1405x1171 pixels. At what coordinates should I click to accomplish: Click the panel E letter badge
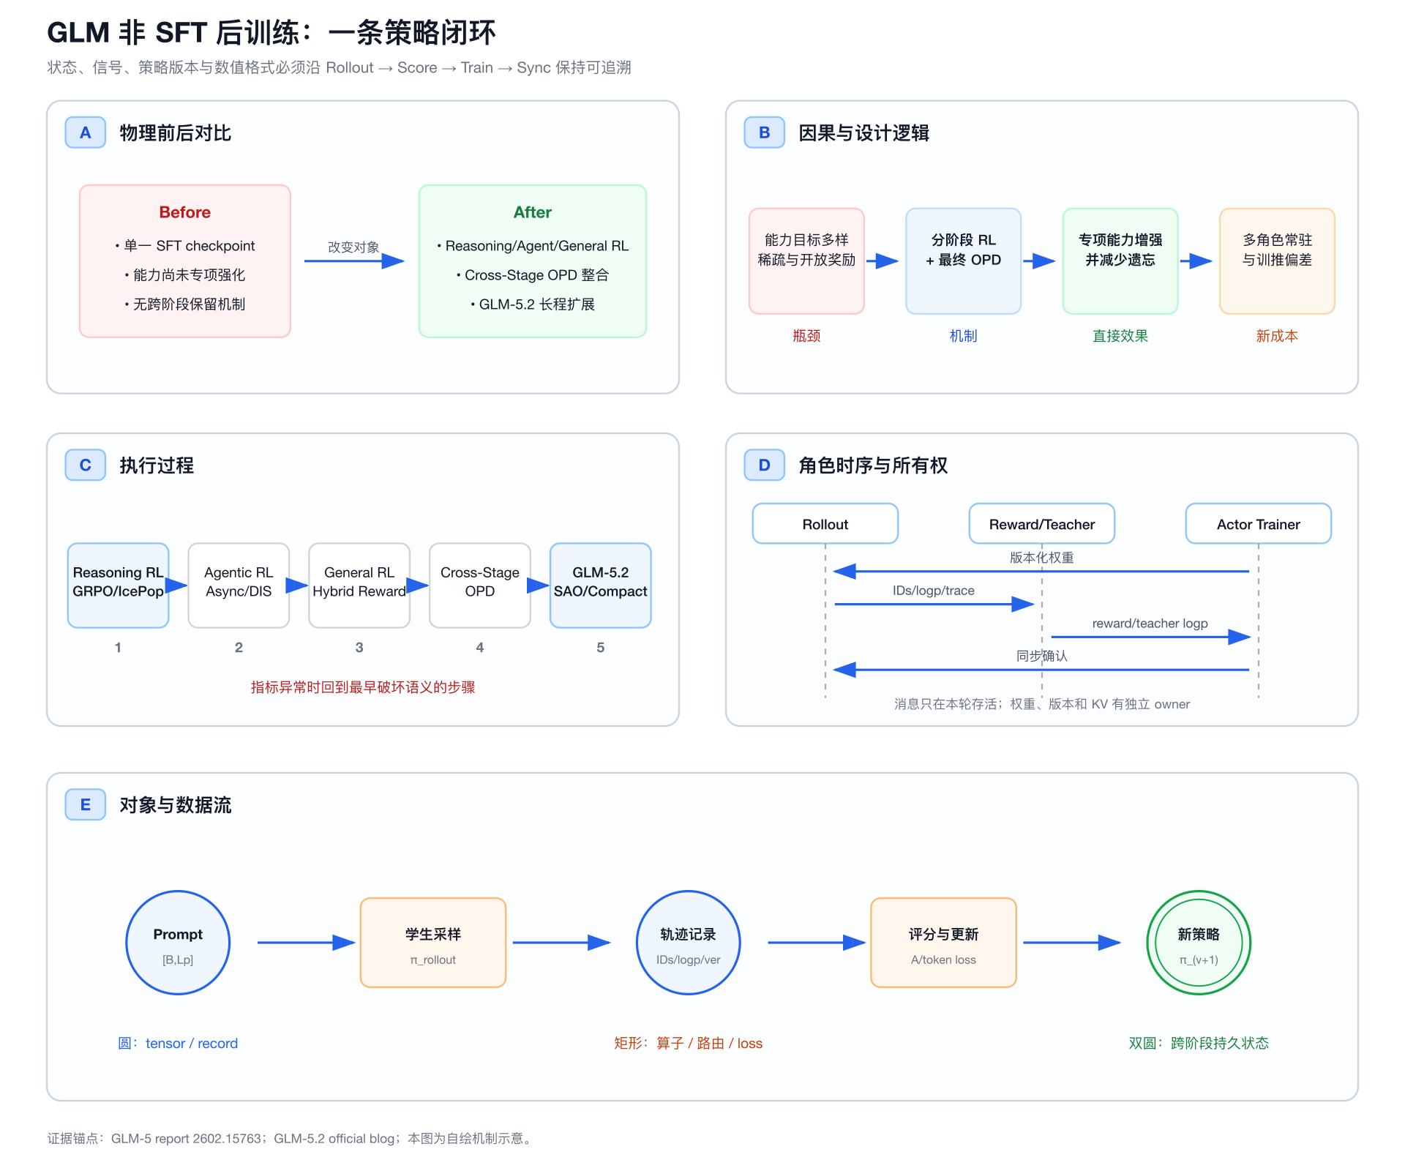[x=86, y=804]
